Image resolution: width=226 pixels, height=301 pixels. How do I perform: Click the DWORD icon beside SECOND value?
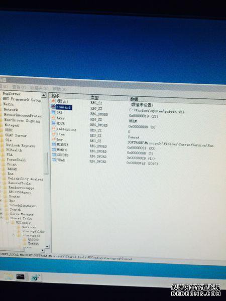(x=54, y=155)
